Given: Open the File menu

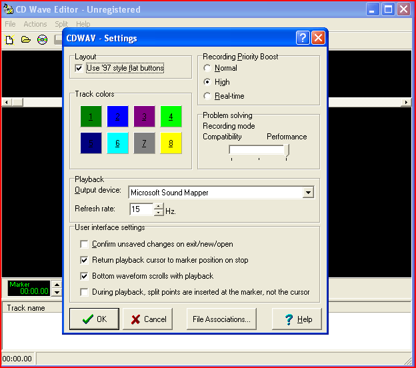Looking at the screenshot, I should [10, 24].
